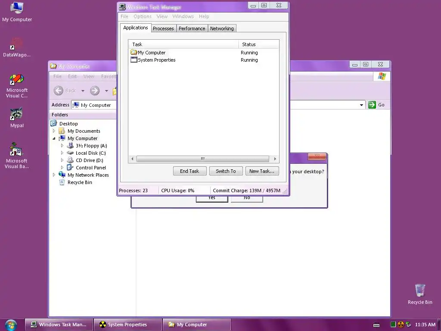Open the Back button history dropdown arrow
Viewport: 441px width, 331px height.
coord(83,91)
